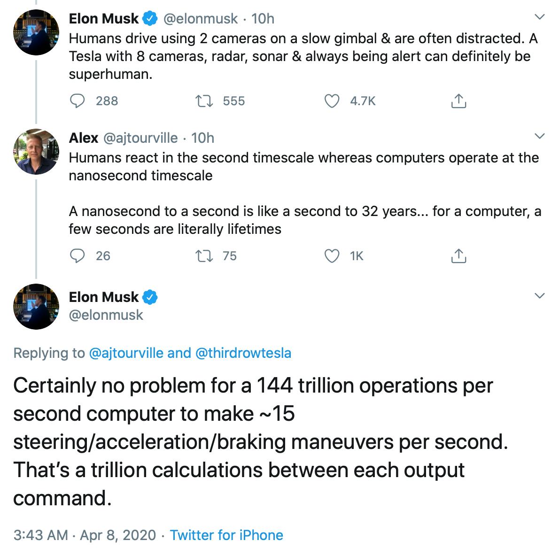Expand options chevron on Alex's tweet
The height and width of the screenshot is (556, 559).
tap(540, 137)
